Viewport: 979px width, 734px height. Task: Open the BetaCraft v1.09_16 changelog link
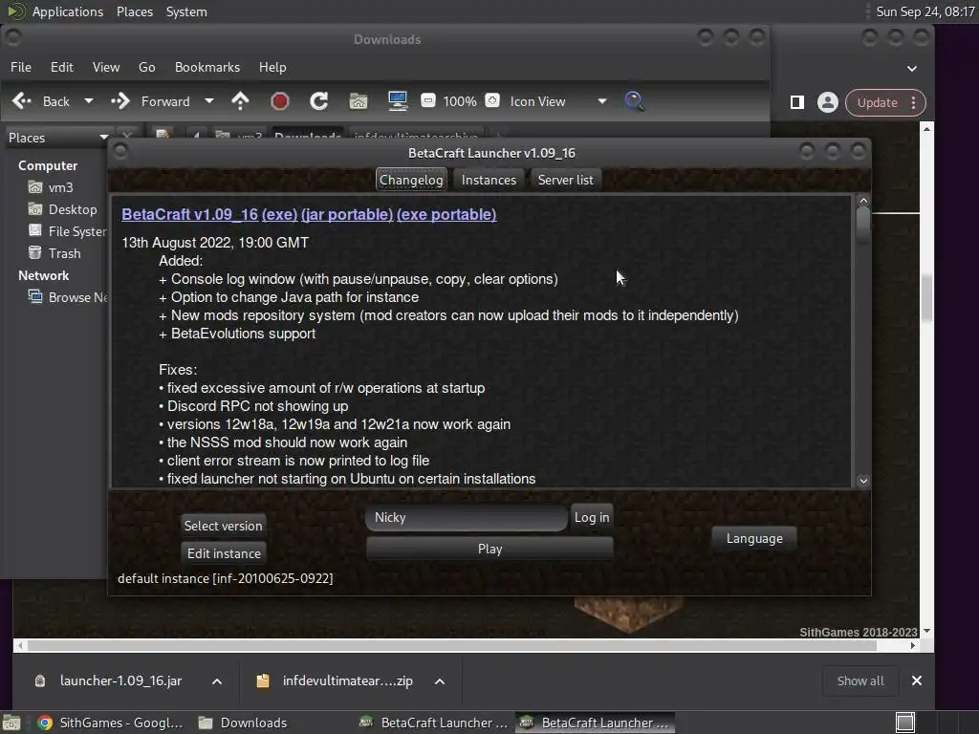click(x=190, y=214)
